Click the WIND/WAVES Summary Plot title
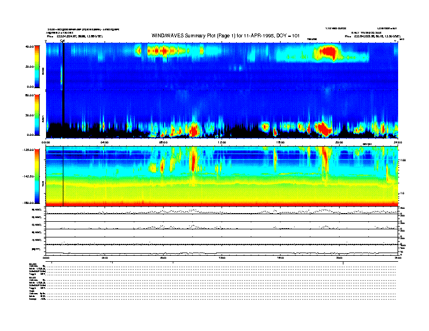 [x=225, y=36]
